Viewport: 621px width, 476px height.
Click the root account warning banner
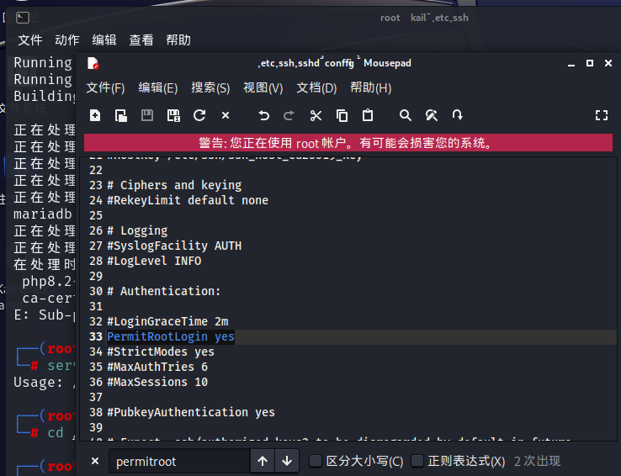coord(348,142)
